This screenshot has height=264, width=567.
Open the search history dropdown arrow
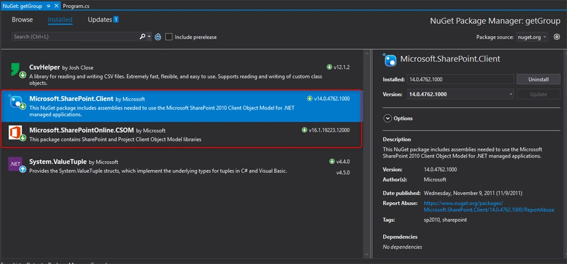click(x=150, y=37)
